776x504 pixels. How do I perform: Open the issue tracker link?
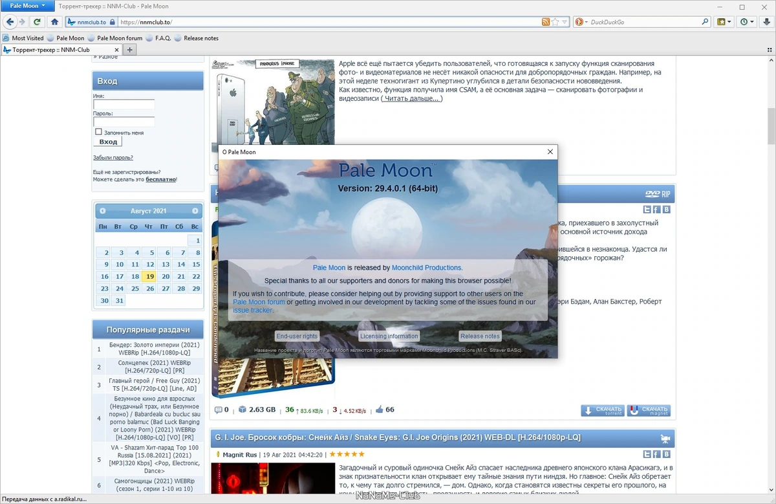253,311
